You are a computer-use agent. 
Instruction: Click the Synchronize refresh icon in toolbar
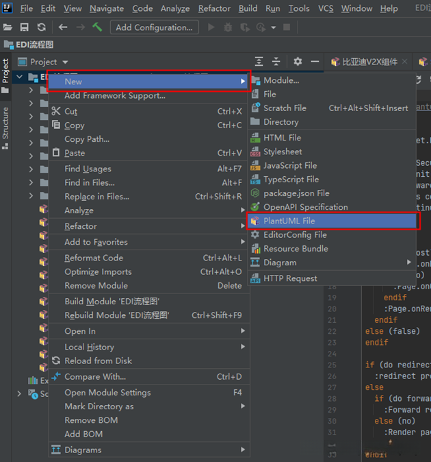coord(42,27)
